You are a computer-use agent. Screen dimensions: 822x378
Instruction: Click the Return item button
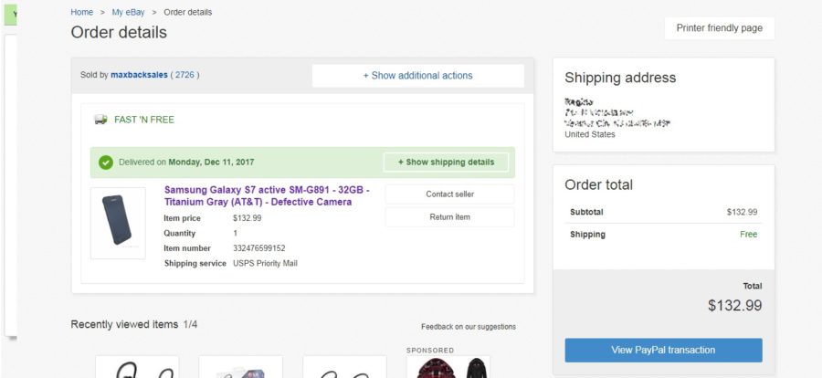click(449, 217)
